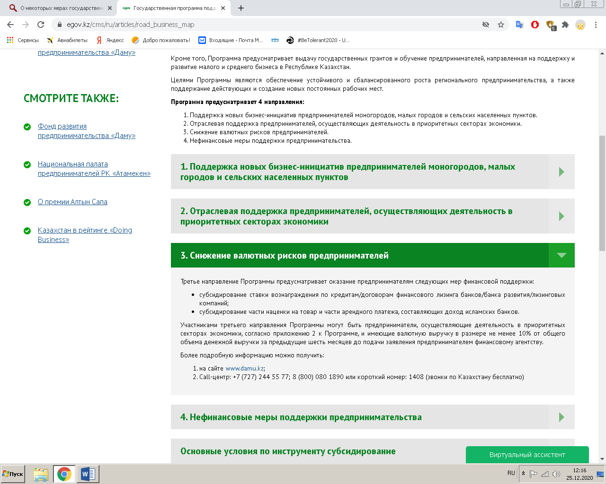Open the volume speaker tray icon
Screen dimensions: 606x484
556,474
